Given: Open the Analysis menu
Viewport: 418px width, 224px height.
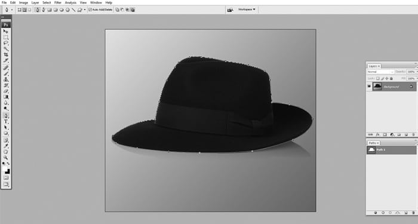Looking at the screenshot, I should [70, 2].
